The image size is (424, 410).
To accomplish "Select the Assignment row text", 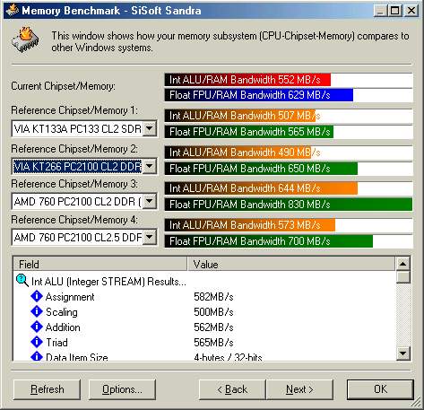I will (x=70, y=297).
